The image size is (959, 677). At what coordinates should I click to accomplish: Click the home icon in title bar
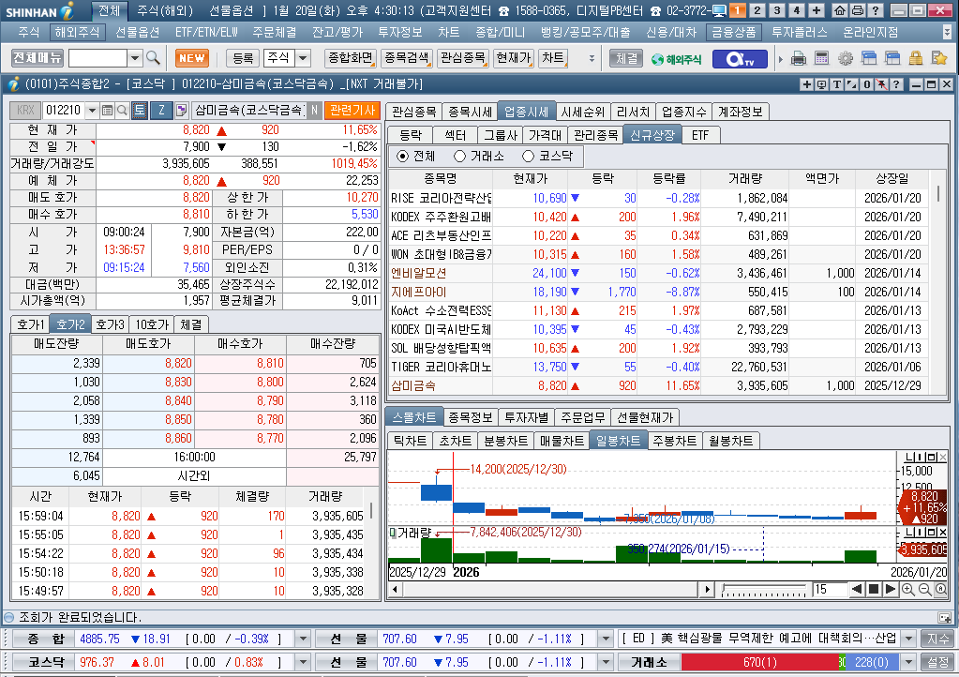coord(840,10)
